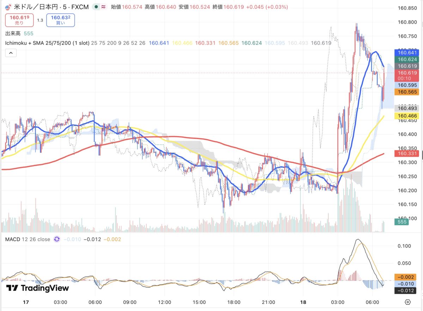
Task: Click the USD/JPY flag icon beside the symbol
Action: [8, 7]
